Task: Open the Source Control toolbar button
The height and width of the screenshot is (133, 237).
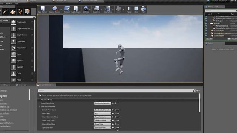Action: (x=55, y=9)
